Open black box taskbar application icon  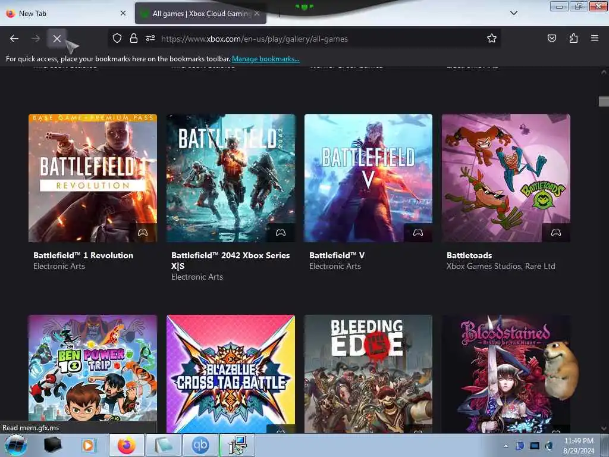tap(52, 445)
